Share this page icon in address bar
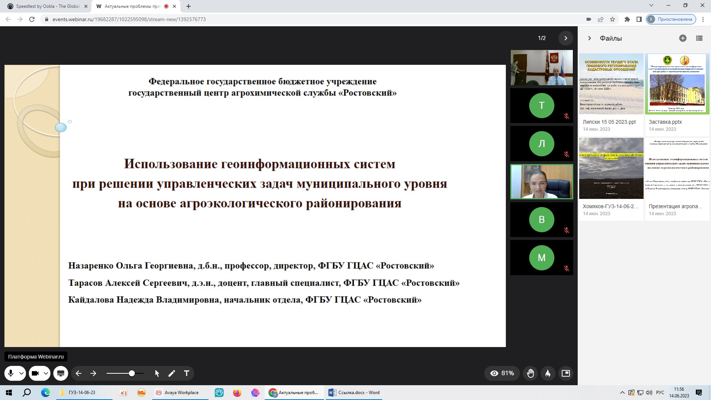The image size is (711, 400). pyautogui.click(x=601, y=19)
